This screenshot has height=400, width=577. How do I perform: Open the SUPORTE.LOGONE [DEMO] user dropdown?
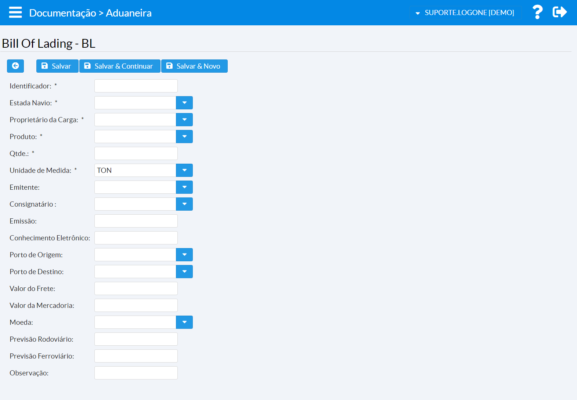pos(465,13)
